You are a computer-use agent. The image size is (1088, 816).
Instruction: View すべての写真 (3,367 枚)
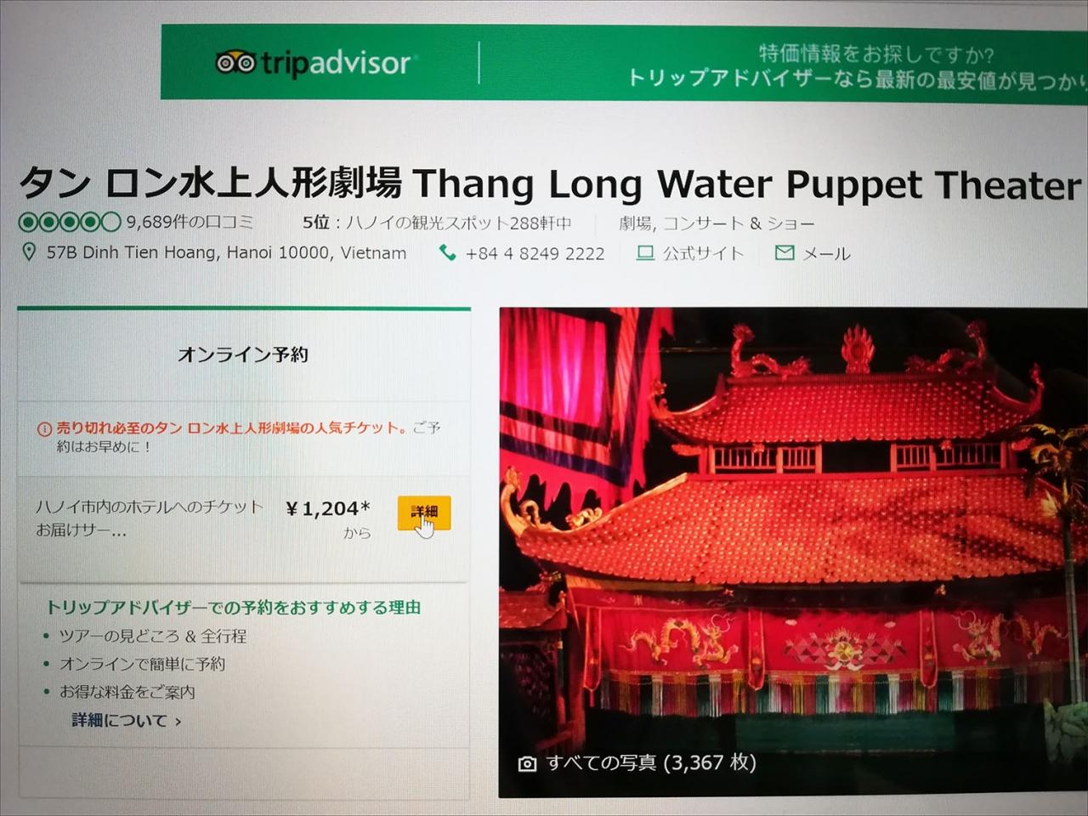tap(651, 762)
